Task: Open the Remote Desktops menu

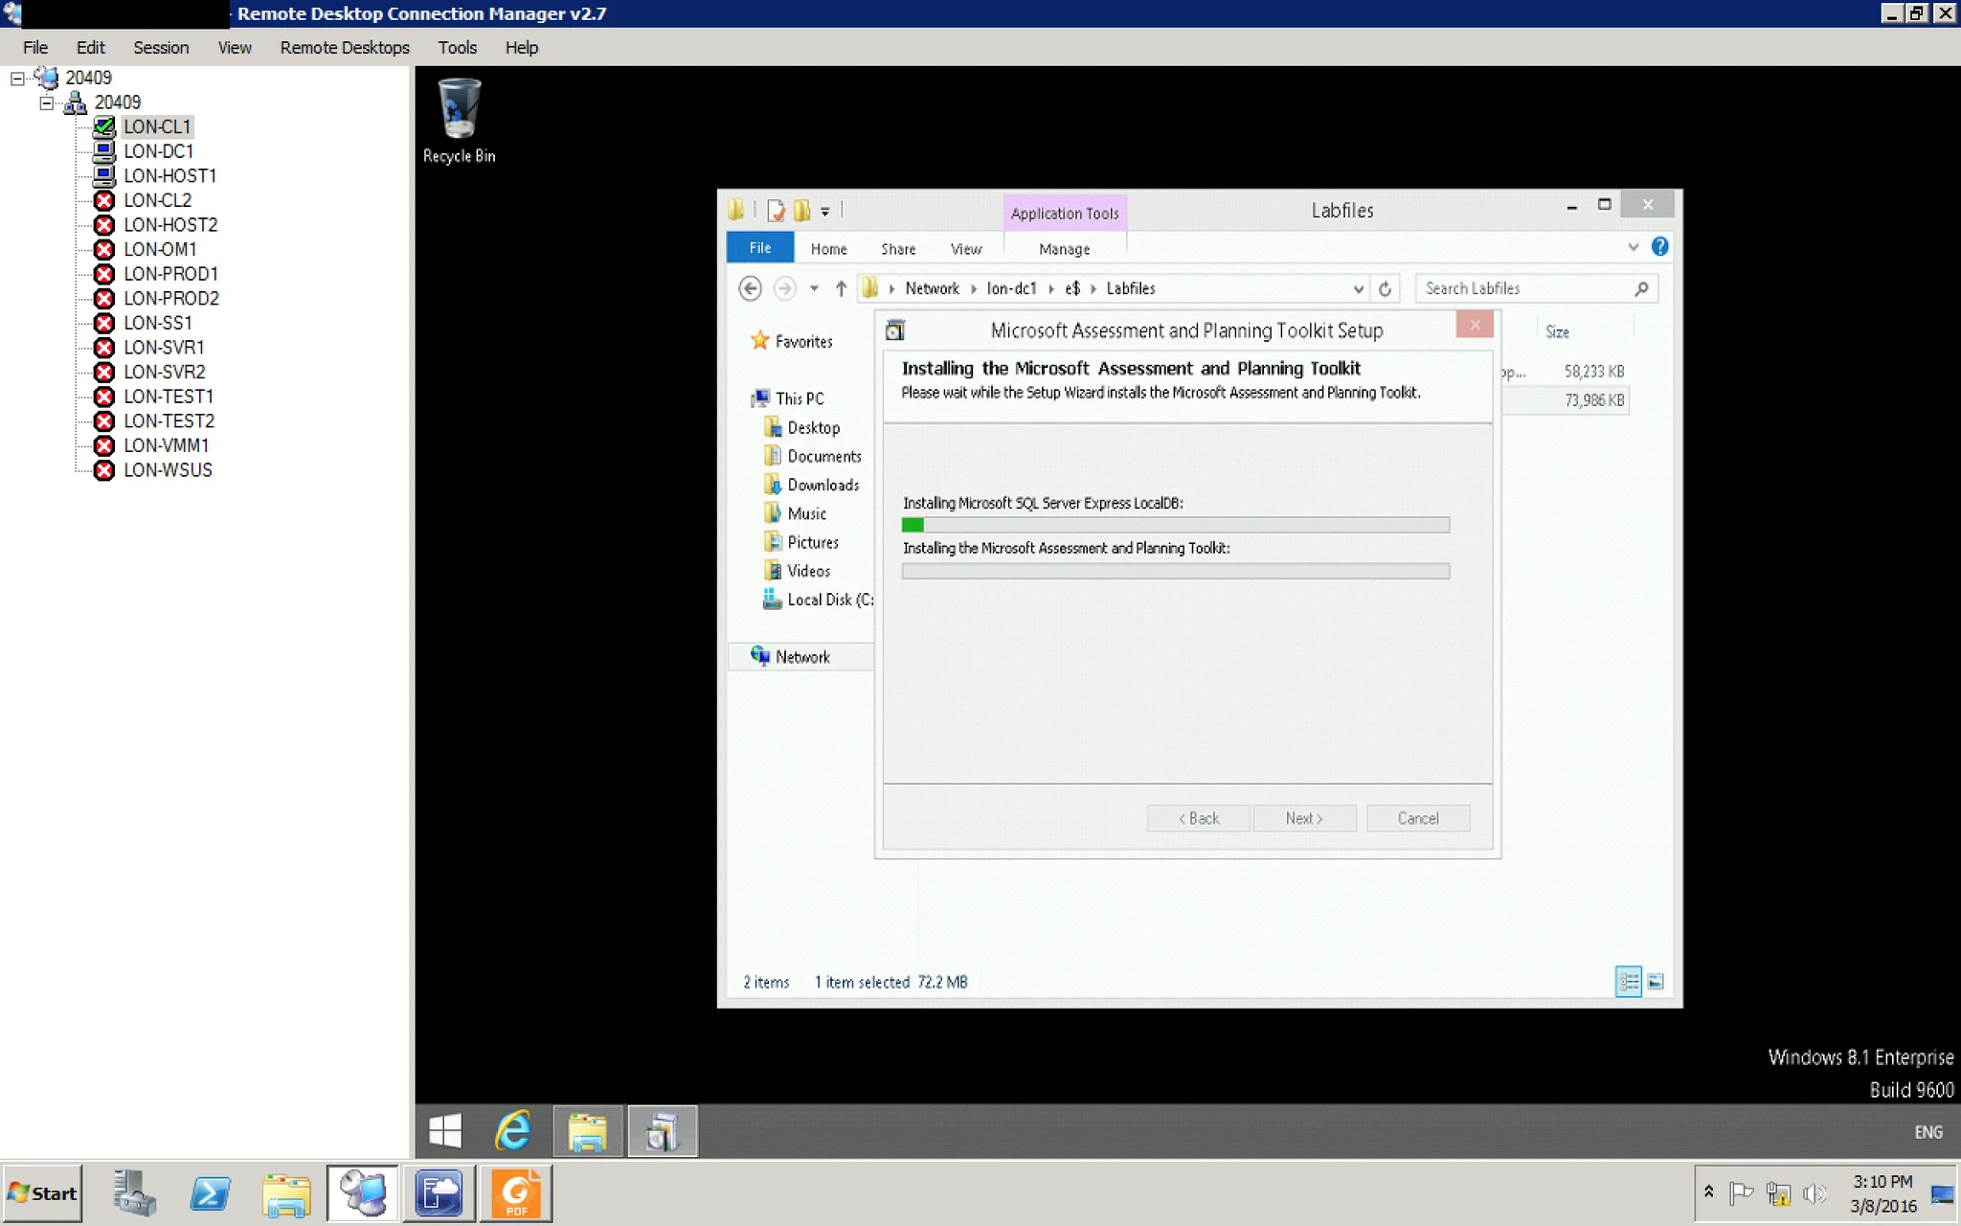Action: (345, 48)
